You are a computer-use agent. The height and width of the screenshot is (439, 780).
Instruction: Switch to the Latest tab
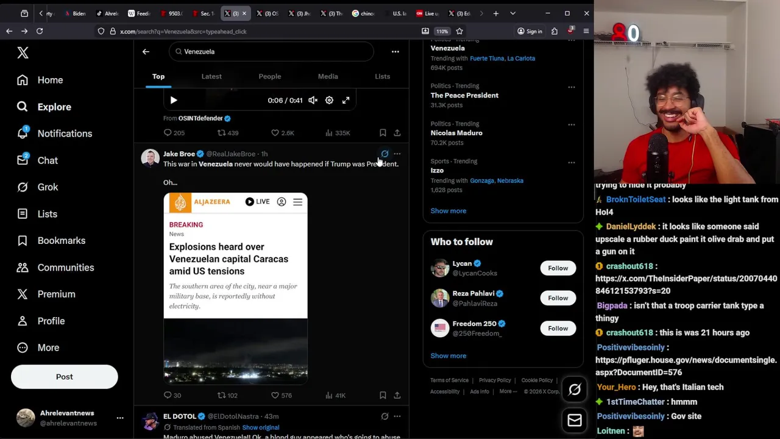point(211,76)
